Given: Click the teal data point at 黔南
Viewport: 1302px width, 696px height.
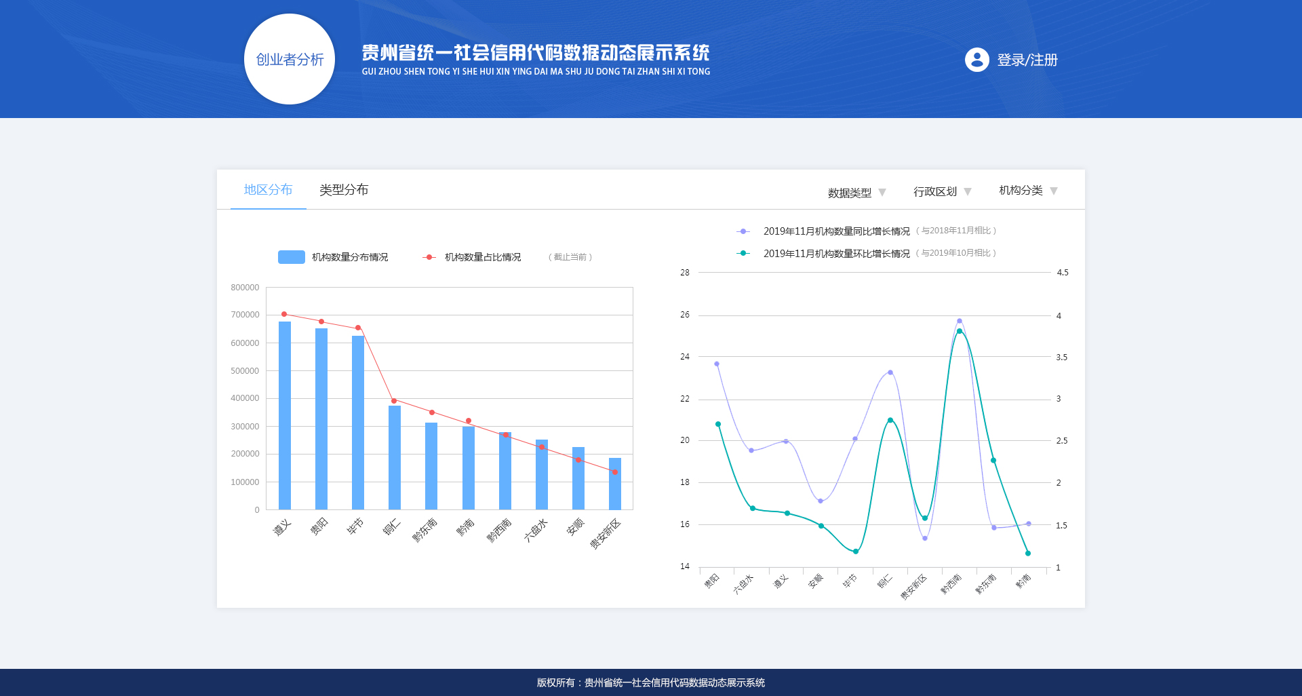Looking at the screenshot, I should pyautogui.click(x=1028, y=554).
